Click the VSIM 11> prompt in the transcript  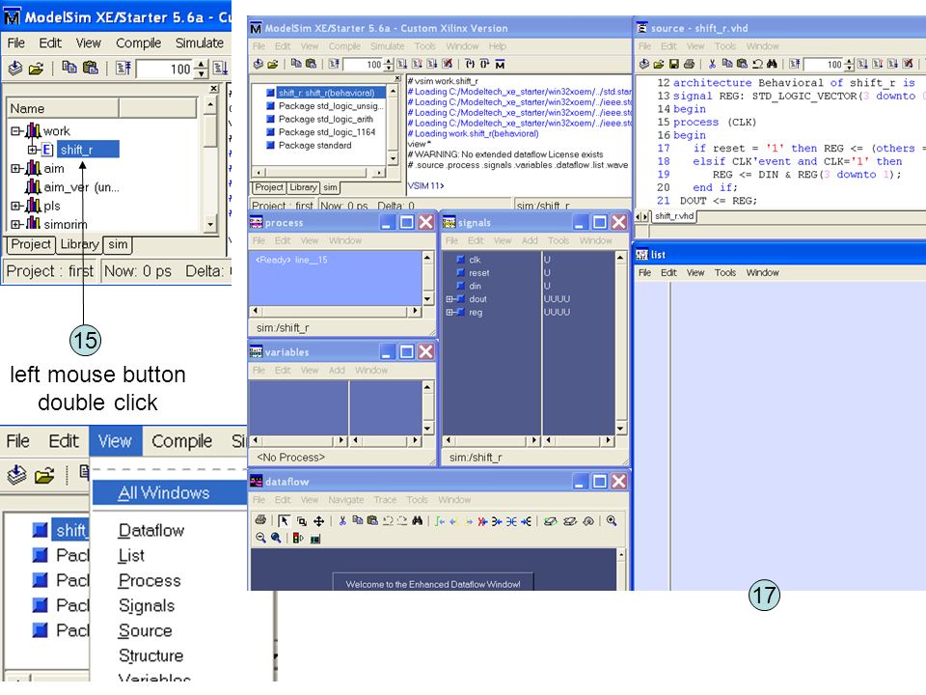click(425, 185)
